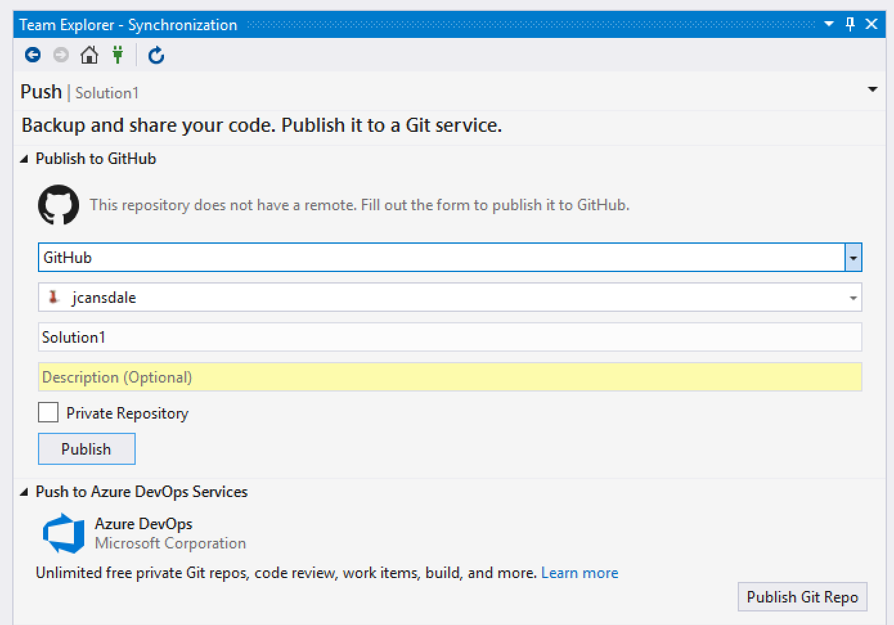Focus the Solution1 repository name field

click(450, 338)
